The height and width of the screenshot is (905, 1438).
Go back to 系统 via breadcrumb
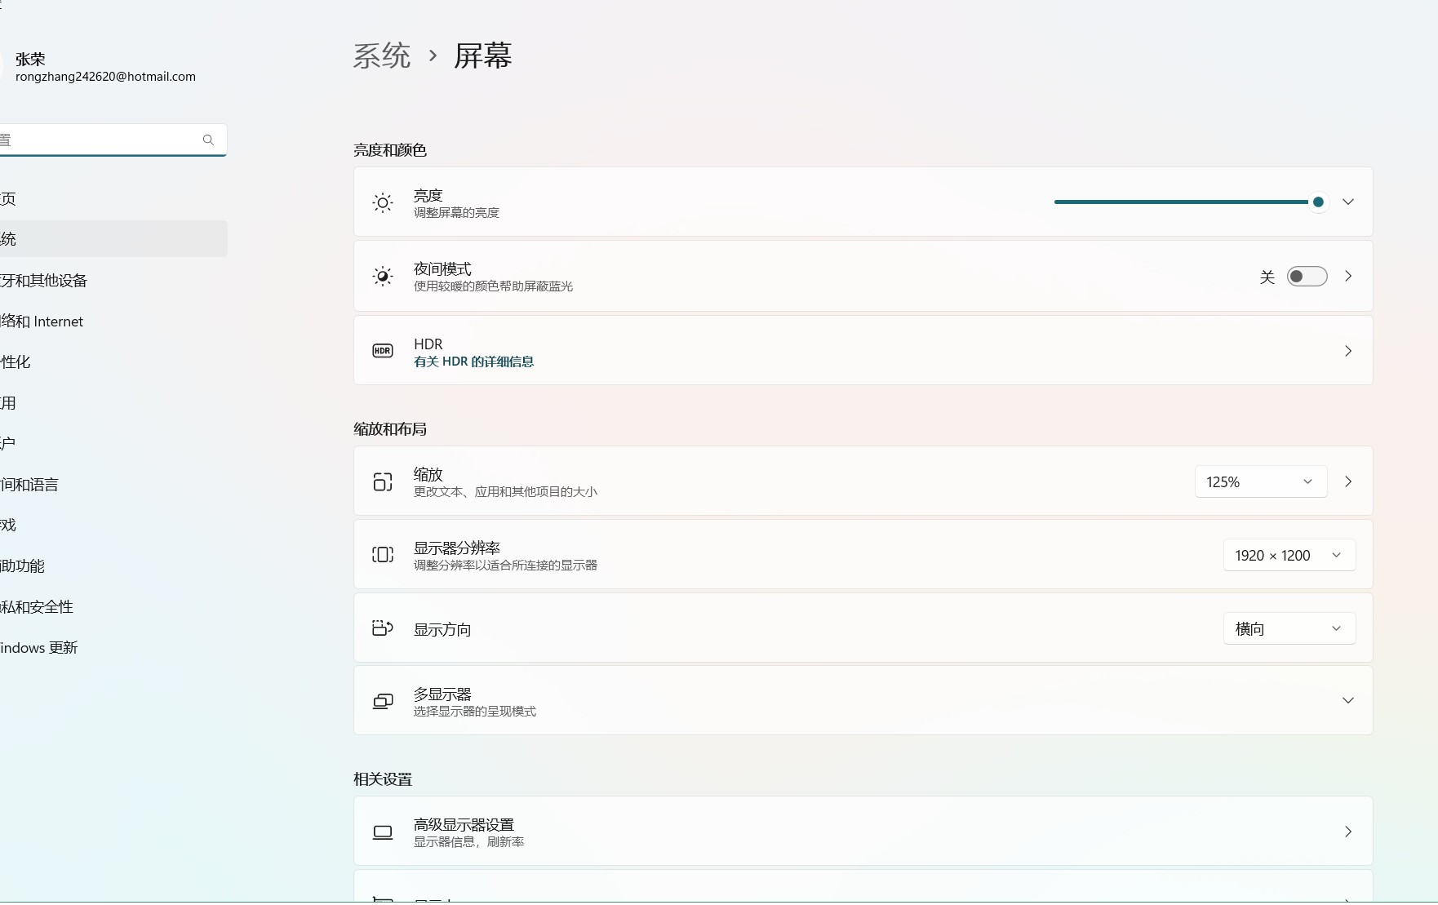[x=382, y=56]
